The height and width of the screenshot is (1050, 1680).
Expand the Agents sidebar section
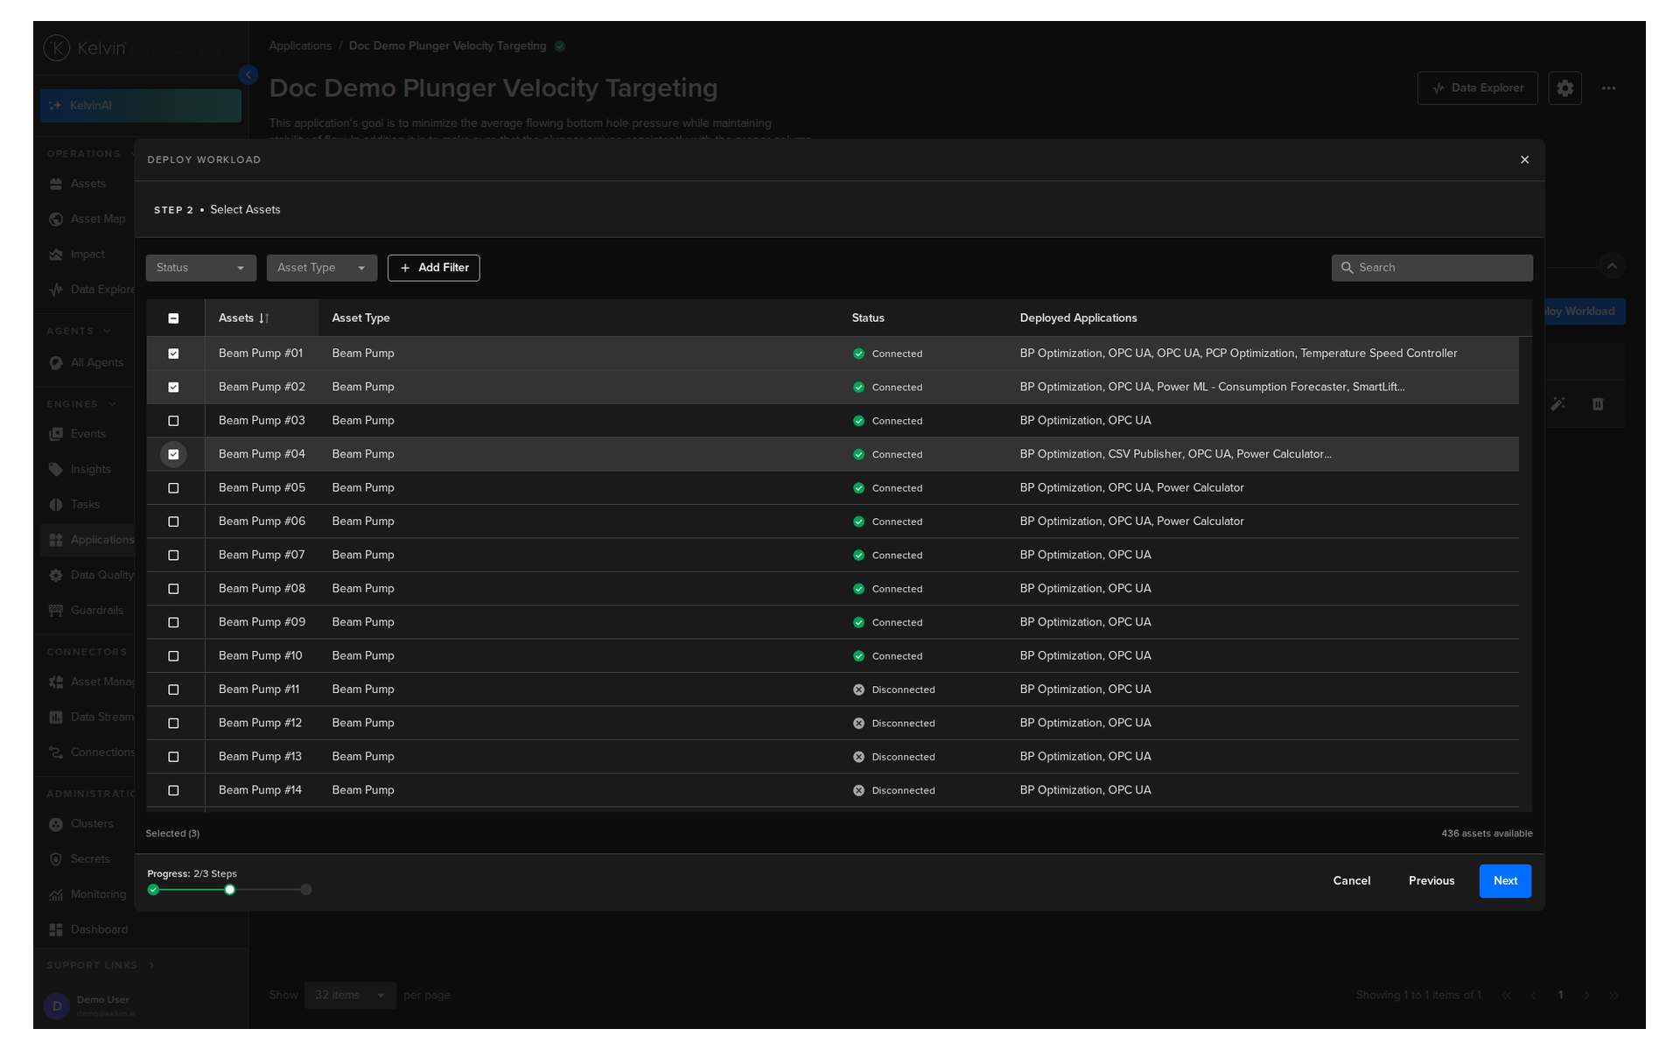108,332
